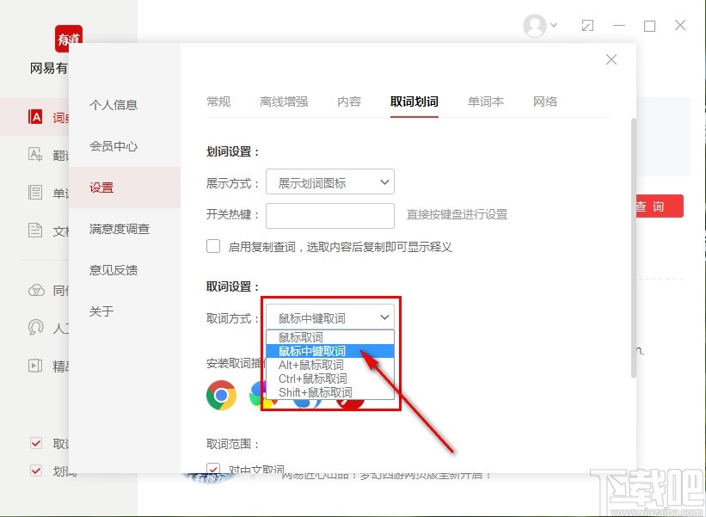The height and width of the screenshot is (517, 706).
Task: Open the document translation sidebar icon
Action: tap(35, 231)
